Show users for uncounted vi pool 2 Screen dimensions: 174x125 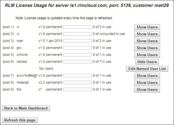tap(147, 34)
